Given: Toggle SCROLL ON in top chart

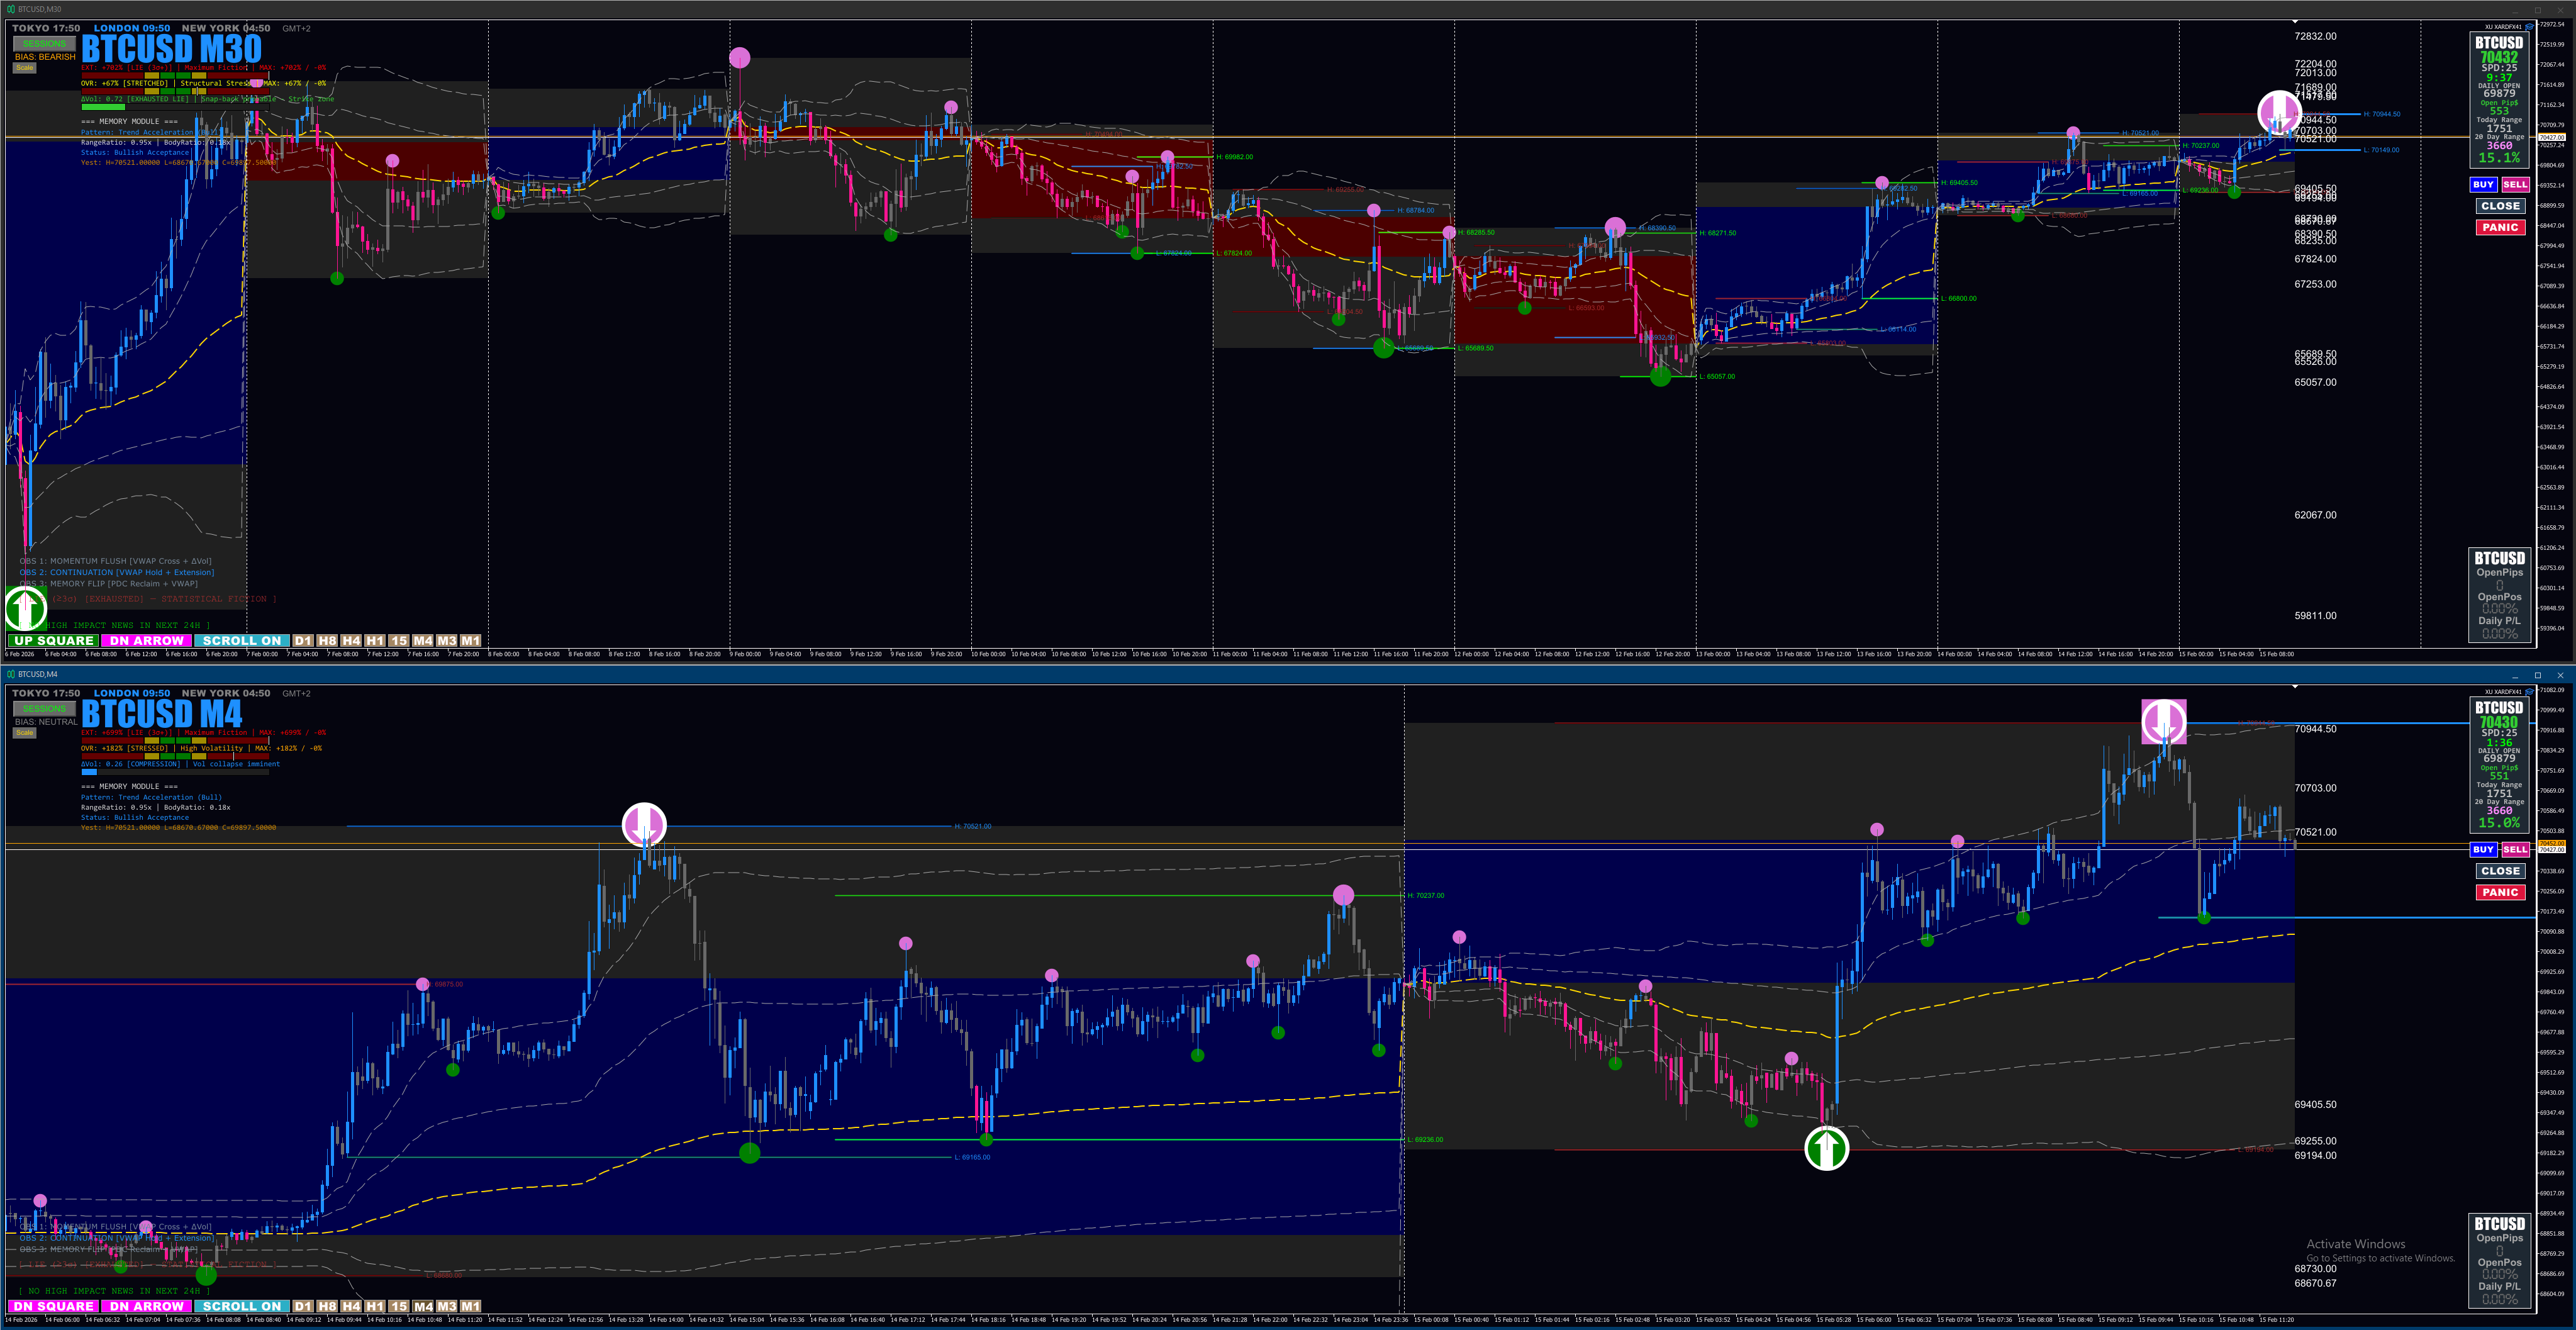Looking at the screenshot, I should (241, 641).
